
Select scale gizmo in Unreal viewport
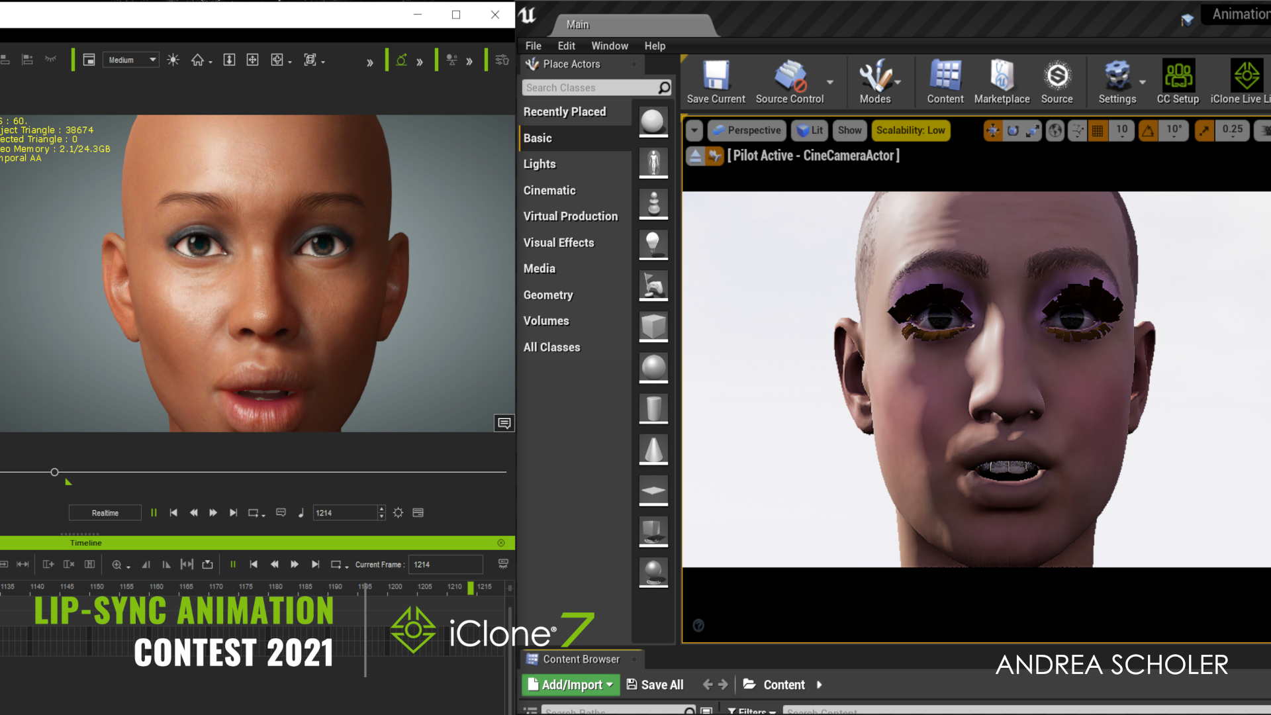[1033, 130]
